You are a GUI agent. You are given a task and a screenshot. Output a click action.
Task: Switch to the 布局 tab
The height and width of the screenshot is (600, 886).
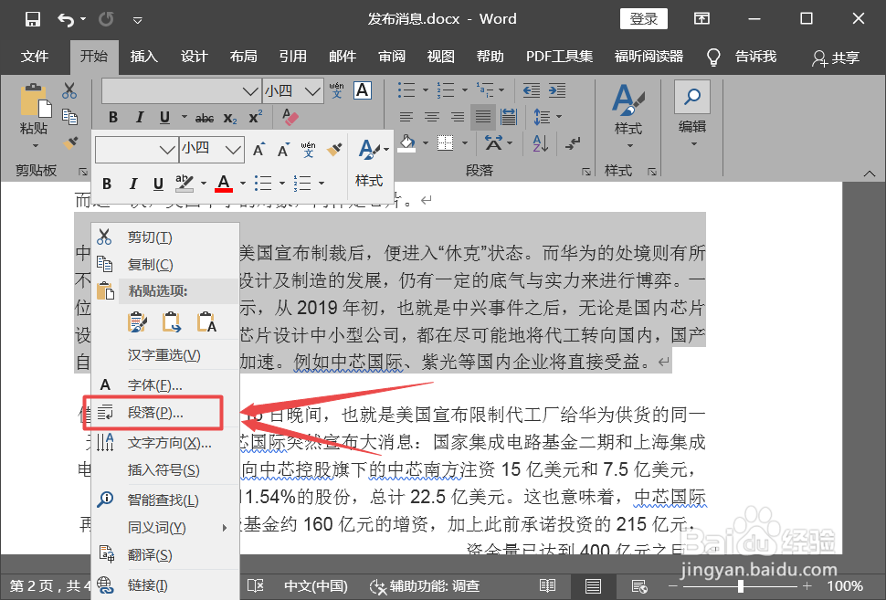pos(244,57)
